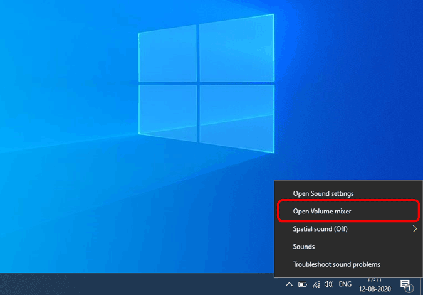This screenshot has height=295, width=423.
Task: Open the Action Center notification icon
Action: 405,284
